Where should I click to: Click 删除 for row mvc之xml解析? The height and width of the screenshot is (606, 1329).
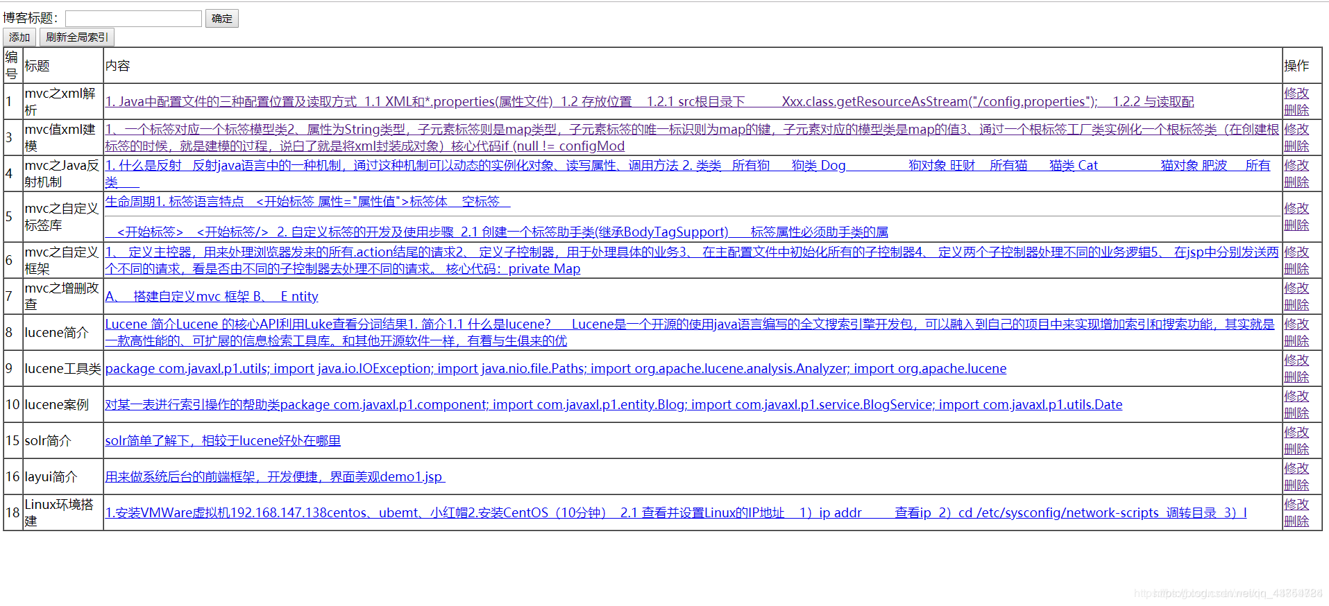1296,110
